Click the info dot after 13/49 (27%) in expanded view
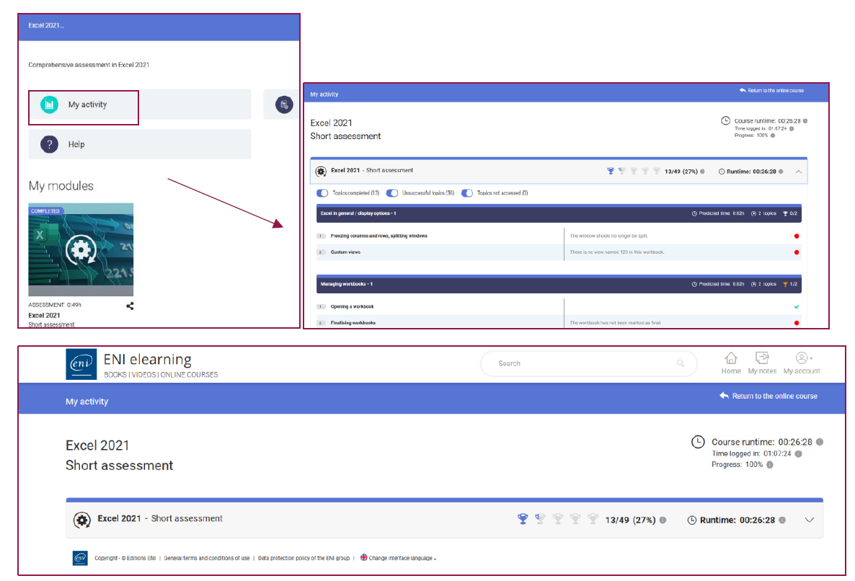 [x=702, y=172]
